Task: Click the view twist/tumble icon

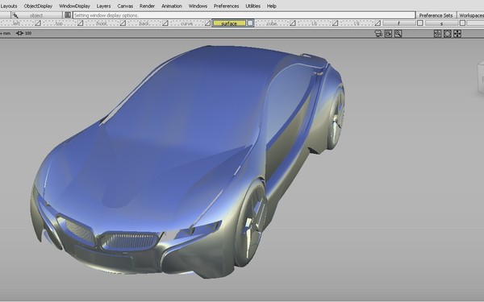Action: click(437, 34)
